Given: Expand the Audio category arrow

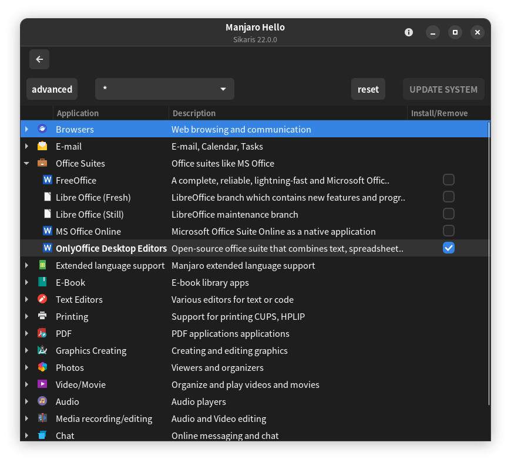Looking at the screenshot, I should pos(26,401).
